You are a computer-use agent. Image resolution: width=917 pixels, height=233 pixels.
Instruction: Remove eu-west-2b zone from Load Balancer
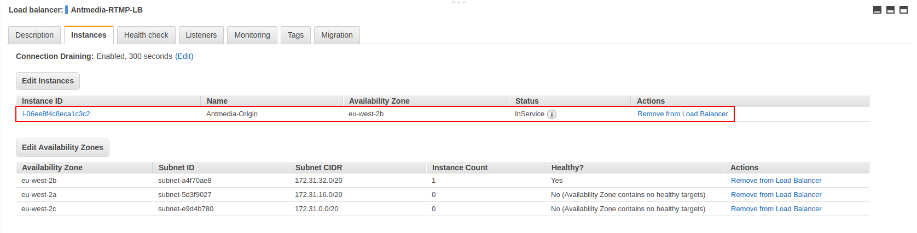(776, 181)
